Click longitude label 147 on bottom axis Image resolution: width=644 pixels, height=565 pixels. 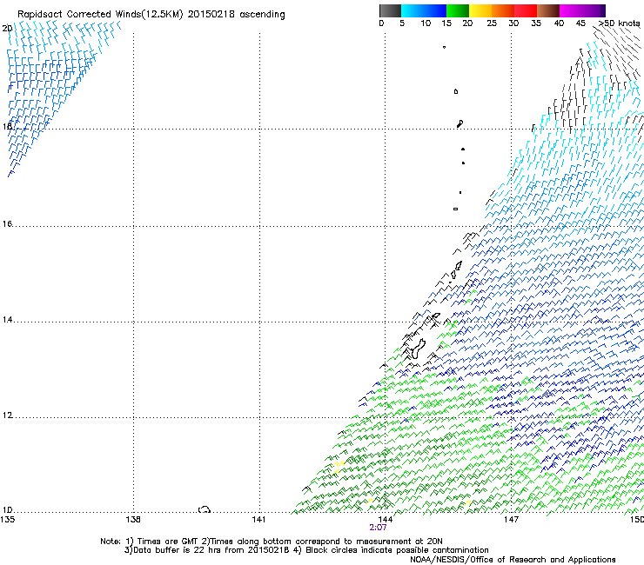[511, 520]
